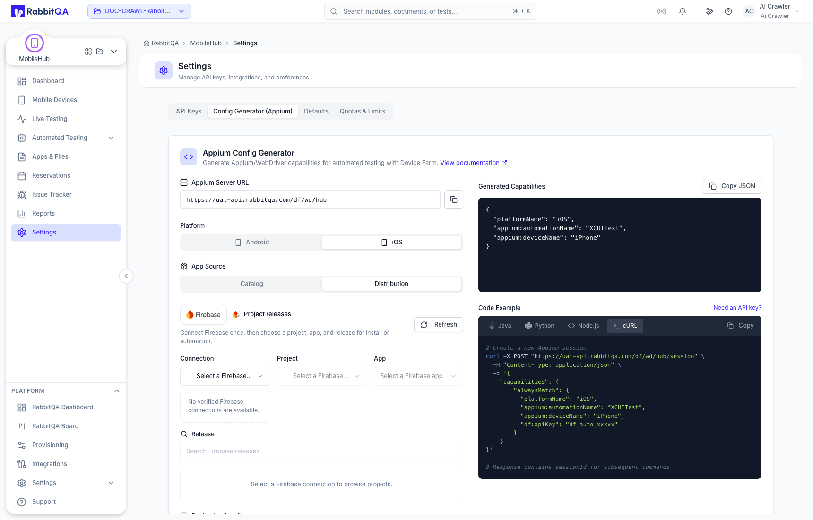Show the Node.js code example
This screenshot has width=813, height=520.
584,326
